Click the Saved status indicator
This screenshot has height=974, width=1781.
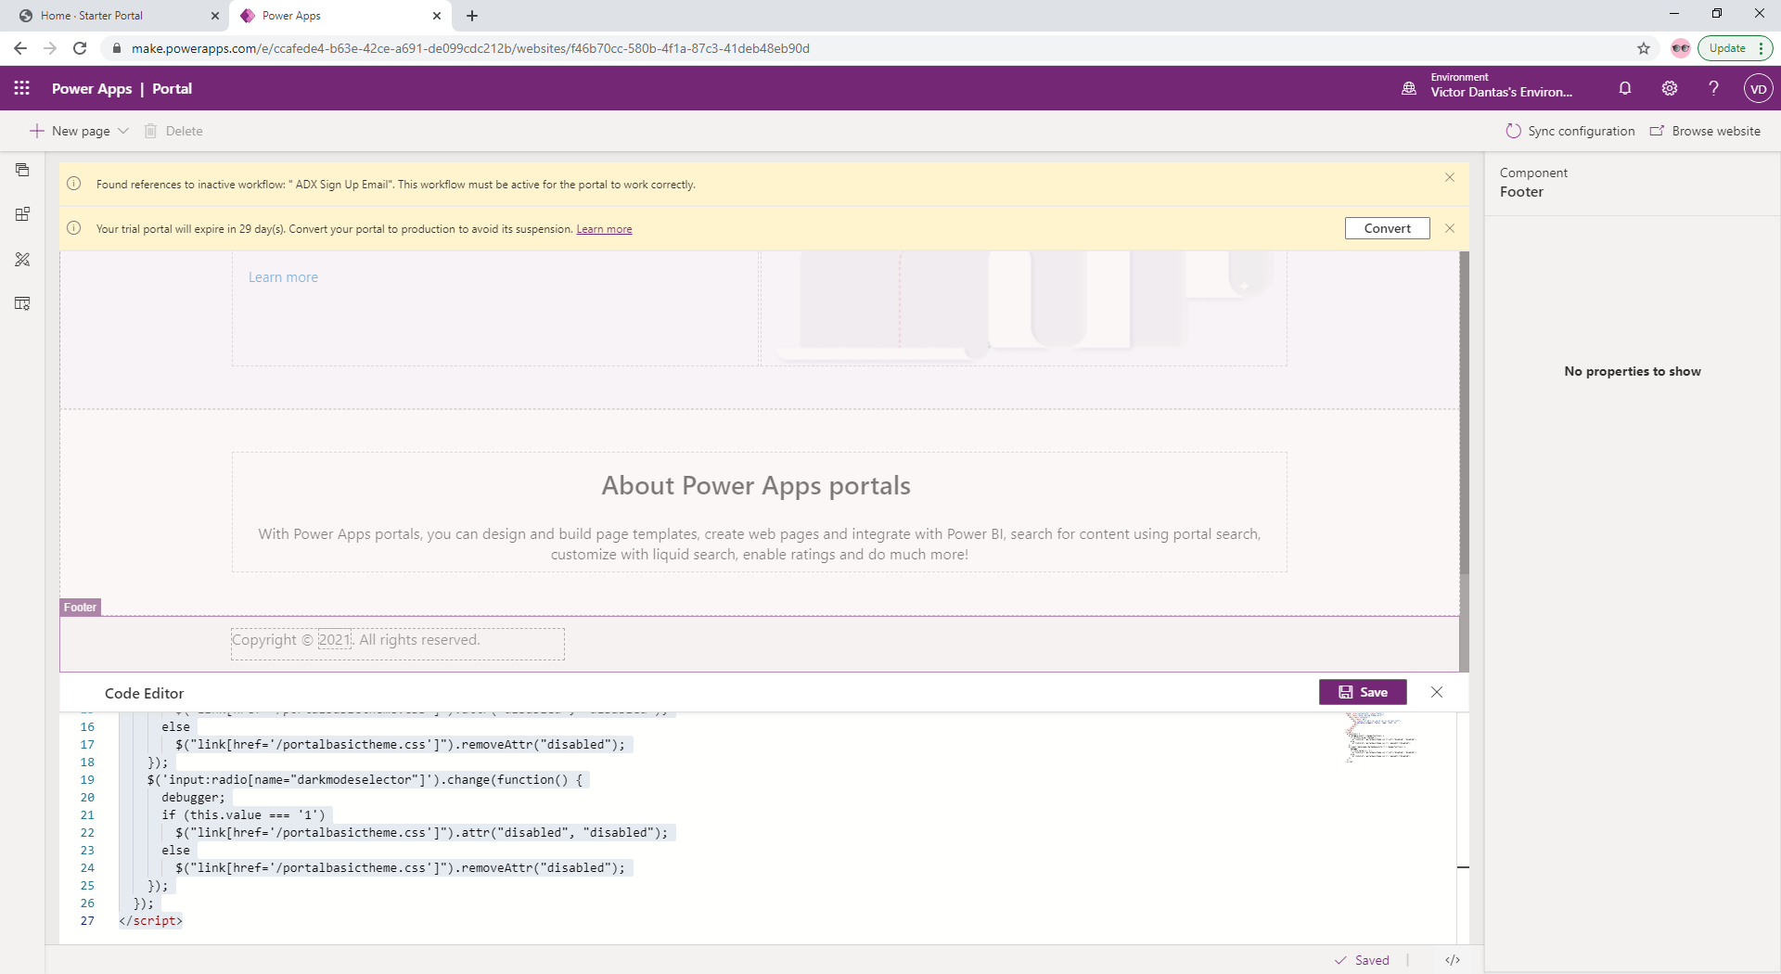(1362, 960)
